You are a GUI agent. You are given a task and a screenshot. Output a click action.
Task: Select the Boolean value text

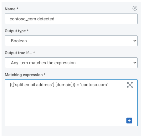click(x=19, y=41)
